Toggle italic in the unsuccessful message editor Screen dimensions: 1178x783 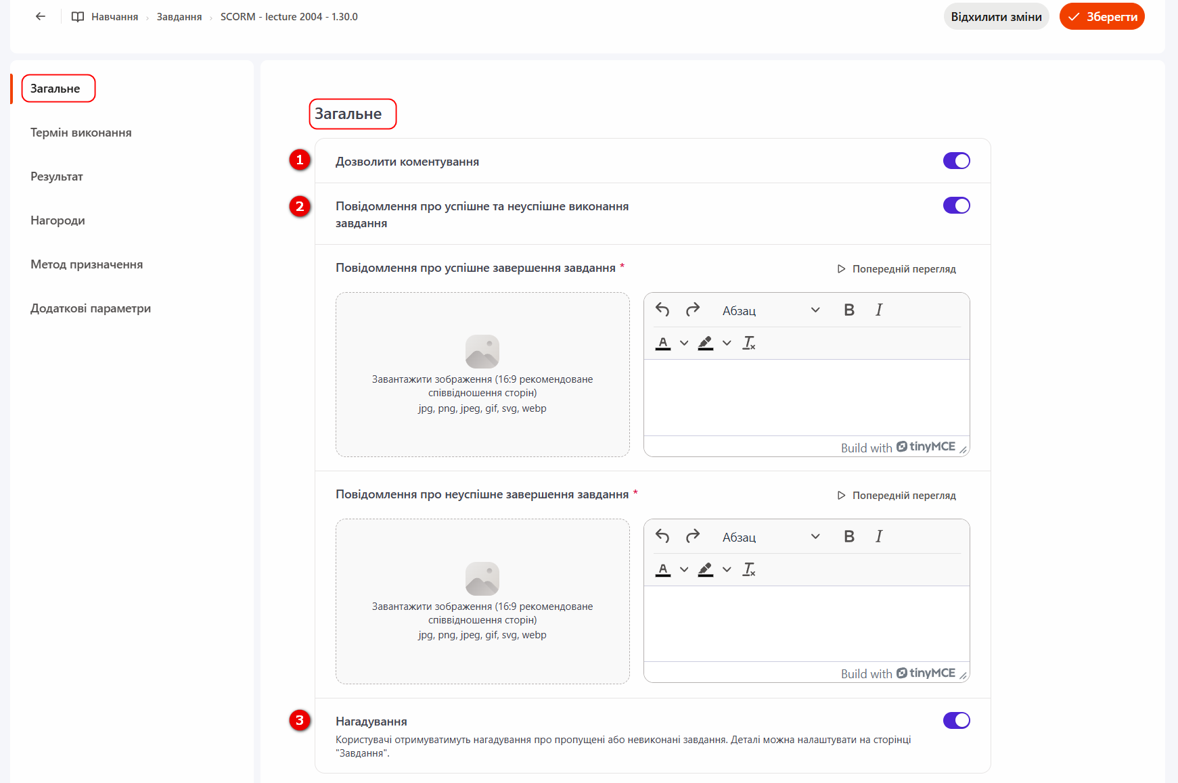(879, 536)
